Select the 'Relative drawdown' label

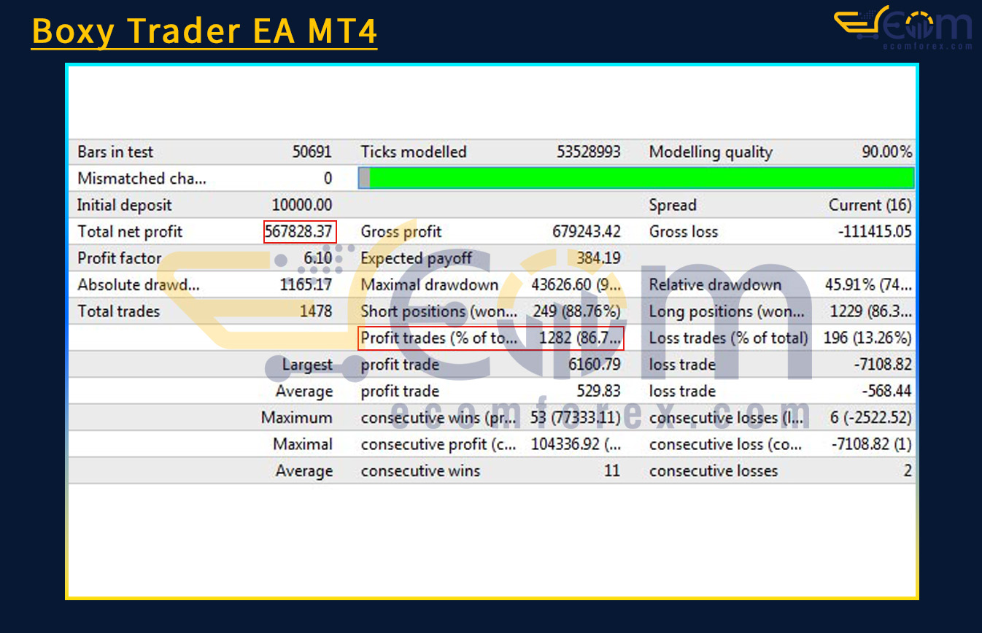[715, 285]
